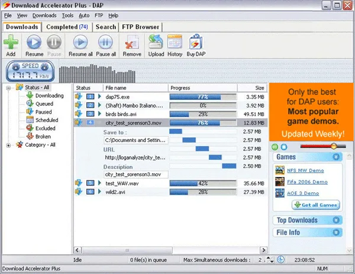
Task: Open the Upload tool
Action: pyautogui.click(x=156, y=41)
